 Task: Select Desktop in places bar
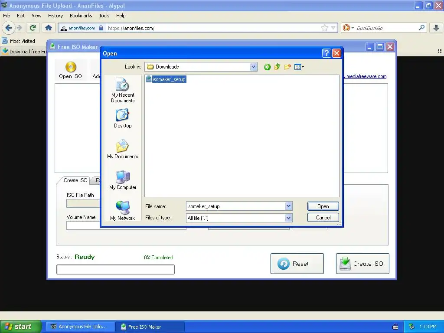pyautogui.click(x=123, y=119)
